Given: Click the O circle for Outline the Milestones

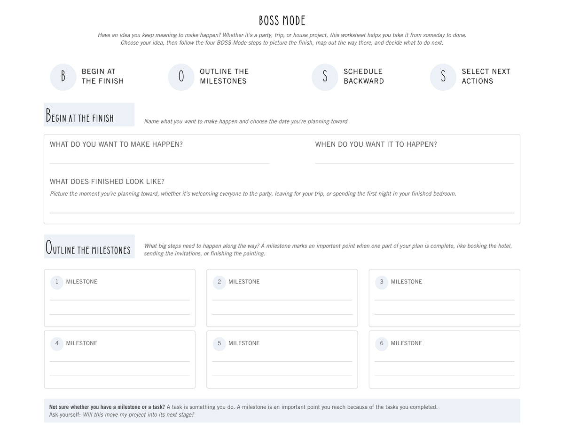Looking at the screenshot, I should (x=181, y=77).
